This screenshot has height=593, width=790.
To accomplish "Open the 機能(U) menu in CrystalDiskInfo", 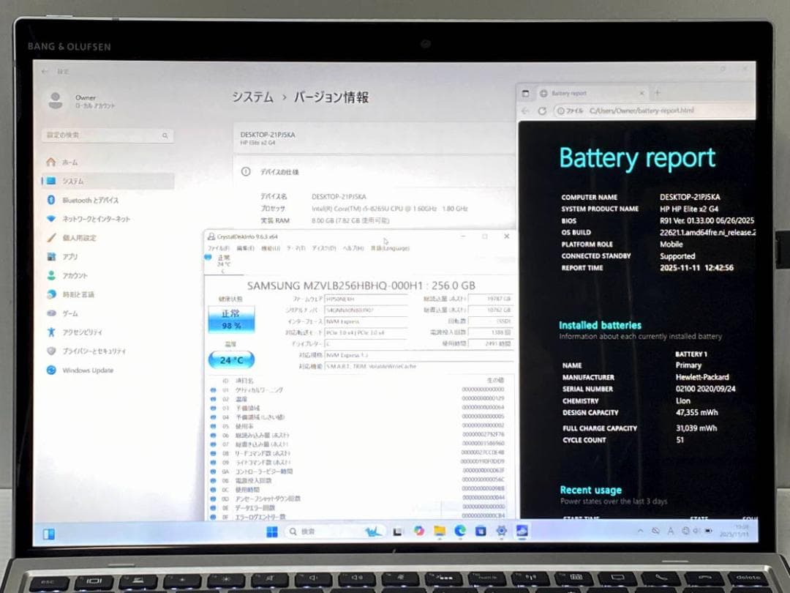I will pos(268,248).
